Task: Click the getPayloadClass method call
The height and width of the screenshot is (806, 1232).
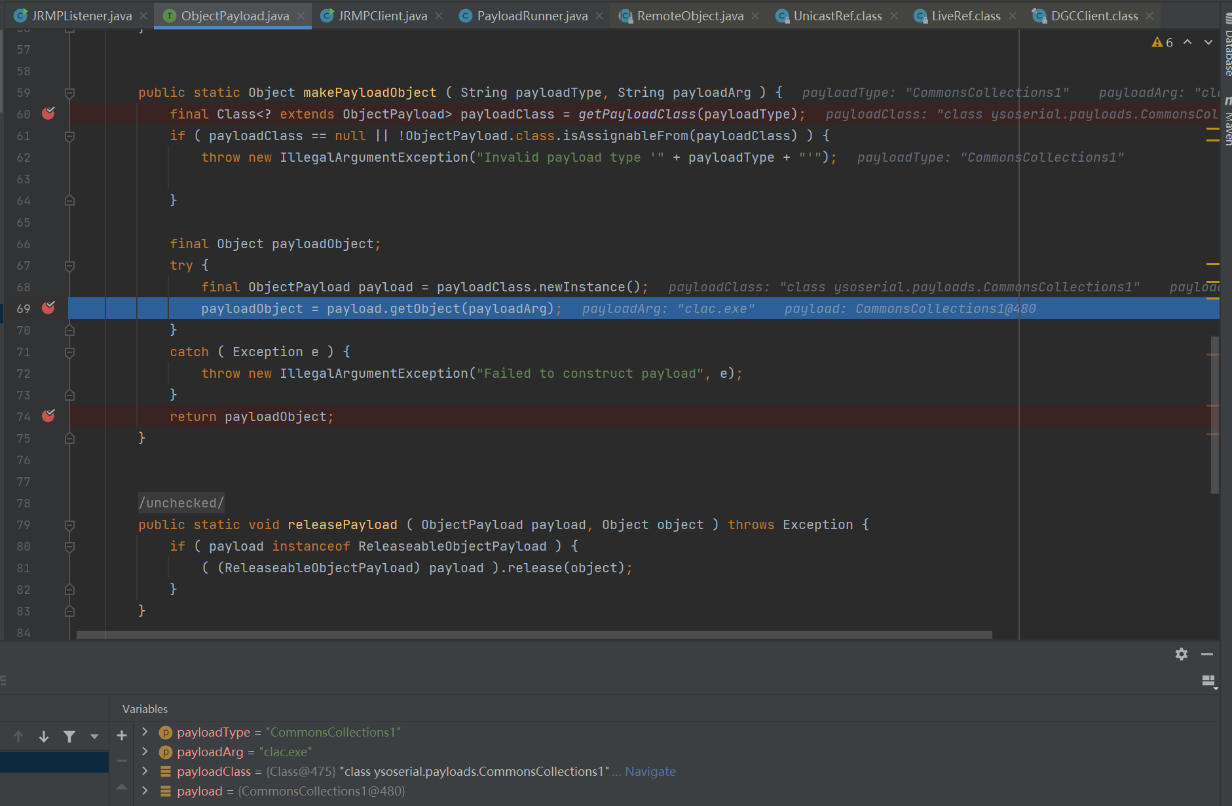Action: click(637, 114)
